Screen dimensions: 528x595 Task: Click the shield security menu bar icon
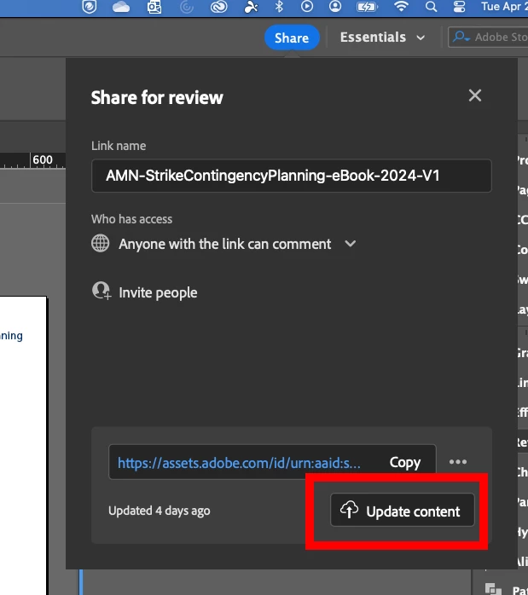click(90, 7)
